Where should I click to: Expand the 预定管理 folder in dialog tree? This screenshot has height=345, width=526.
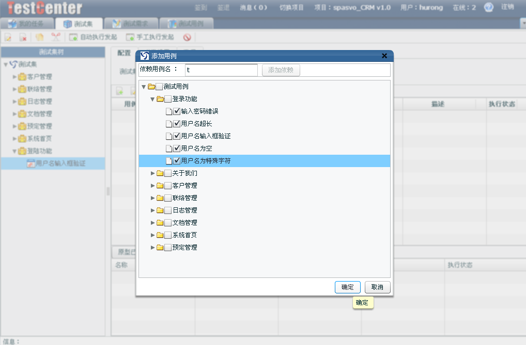(x=152, y=248)
